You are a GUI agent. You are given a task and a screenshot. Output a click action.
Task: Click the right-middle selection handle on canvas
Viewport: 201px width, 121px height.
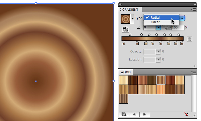(114, 81)
